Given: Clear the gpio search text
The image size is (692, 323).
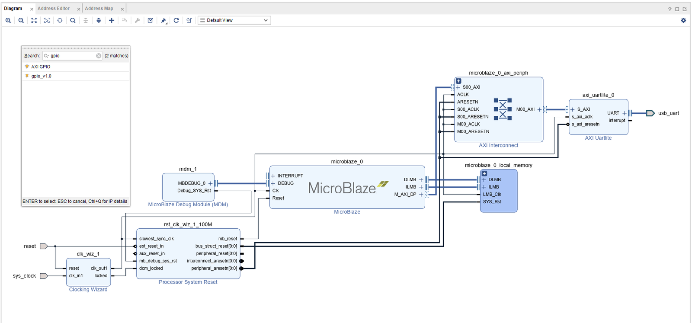Looking at the screenshot, I should (x=99, y=56).
